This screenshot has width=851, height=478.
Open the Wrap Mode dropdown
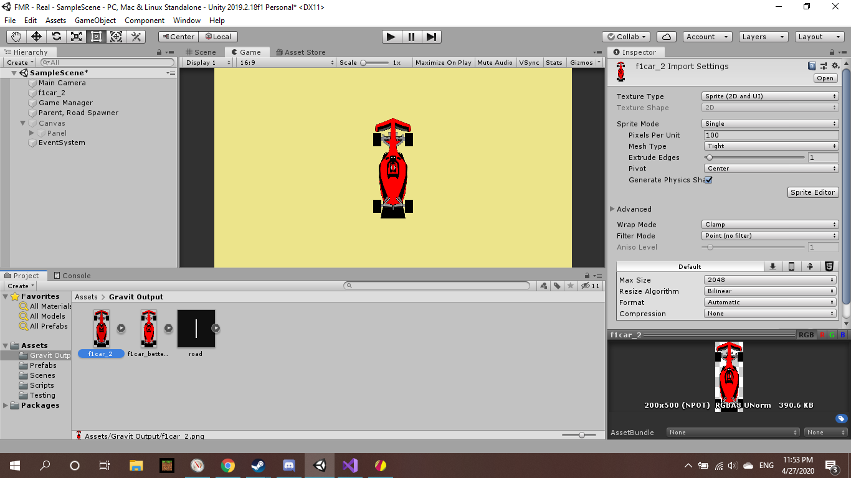coord(770,225)
